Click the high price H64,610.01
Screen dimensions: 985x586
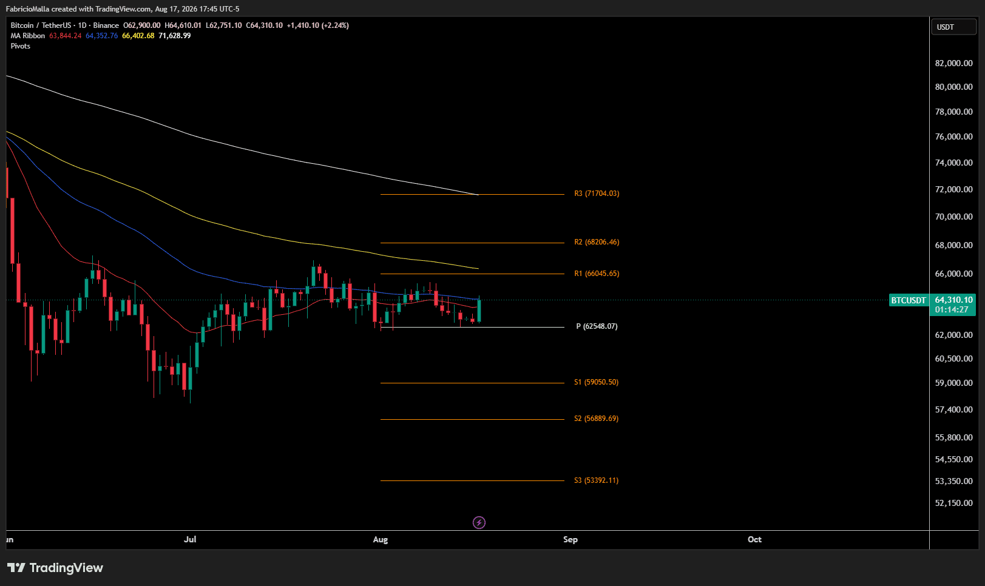[183, 25]
